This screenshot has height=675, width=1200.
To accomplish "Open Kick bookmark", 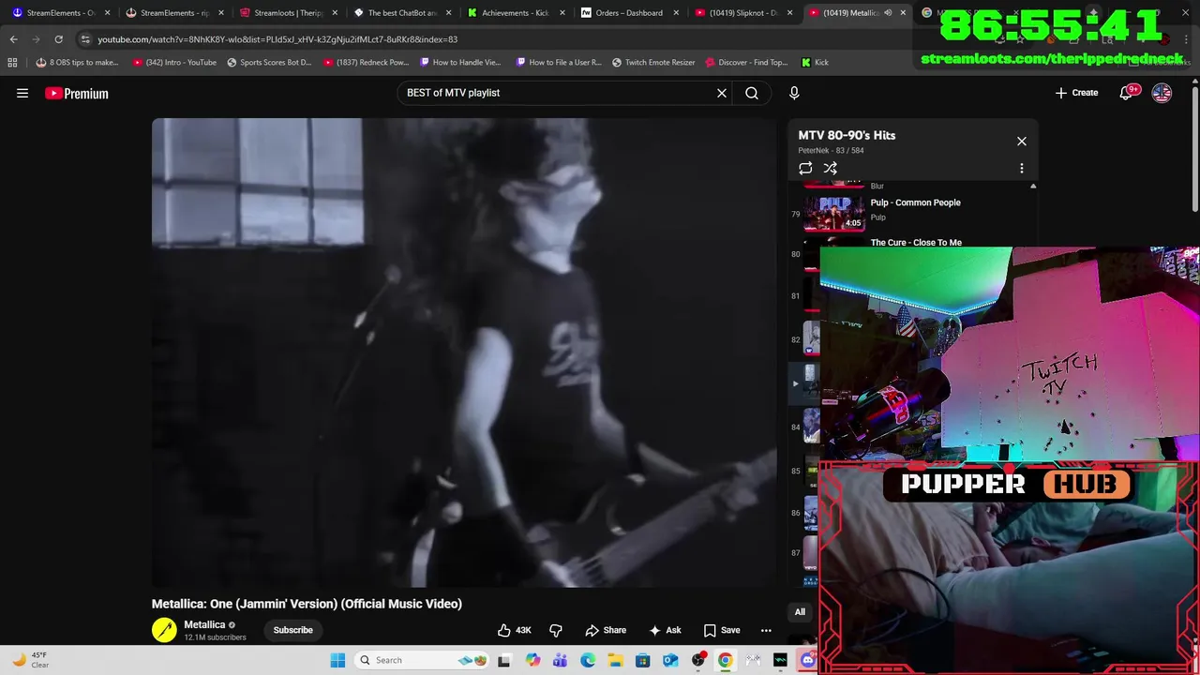I will click(815, 62).
